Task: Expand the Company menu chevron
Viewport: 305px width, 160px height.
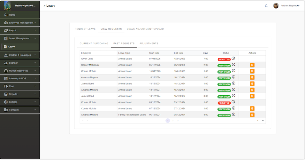Action: point(35,109)
